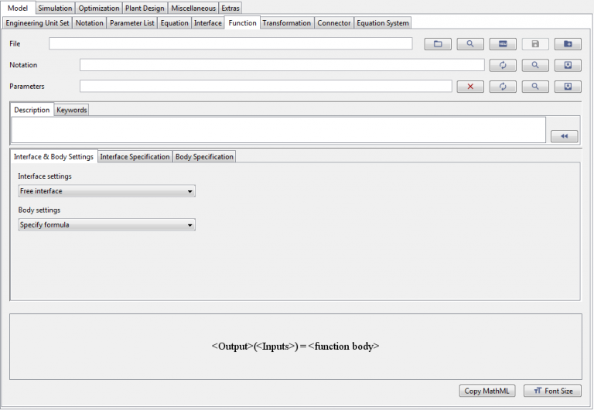
Task: Select the Function tab
Action: click(242, 22)
